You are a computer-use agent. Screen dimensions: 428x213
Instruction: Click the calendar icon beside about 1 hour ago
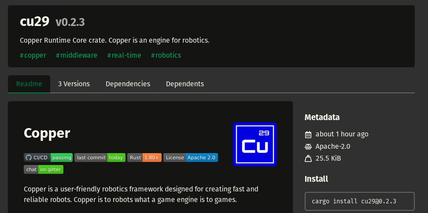(308, 135)
